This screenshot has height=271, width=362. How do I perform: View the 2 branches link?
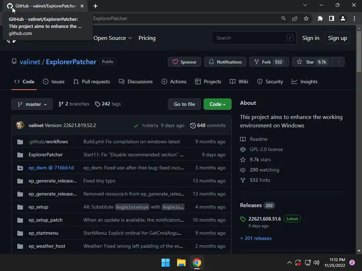pos(74,104)
